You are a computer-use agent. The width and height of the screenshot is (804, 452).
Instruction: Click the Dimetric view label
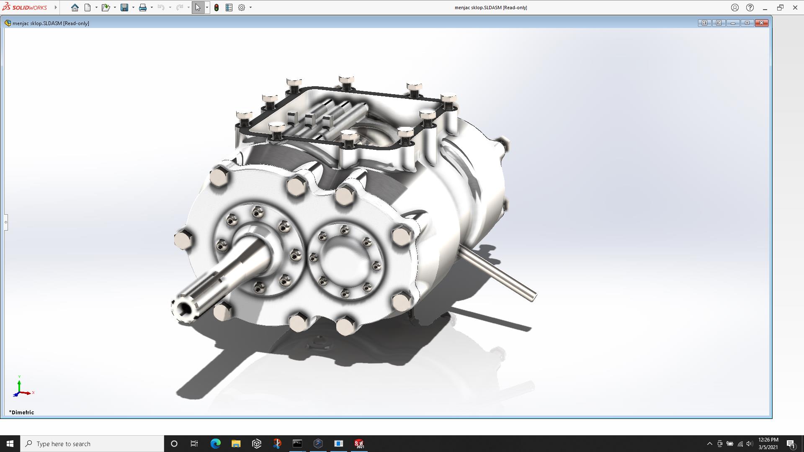point(22,412)
